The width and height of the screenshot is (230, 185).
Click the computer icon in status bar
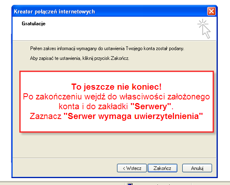(x=130, y=184)
